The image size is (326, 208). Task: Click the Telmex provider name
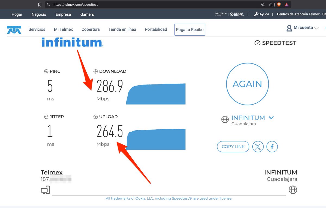click(52, 172)
